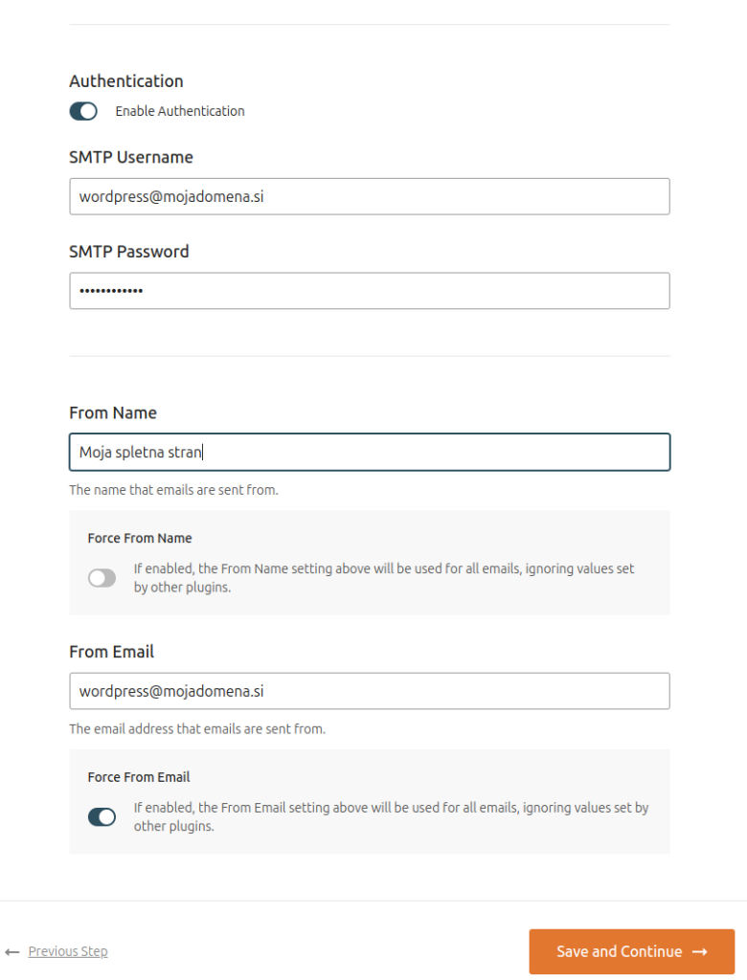Image resolution: width=747 pixels, height=980 pixels.
Task: Toggle the Enable Authentication switch
Action: tap(83, 111)
